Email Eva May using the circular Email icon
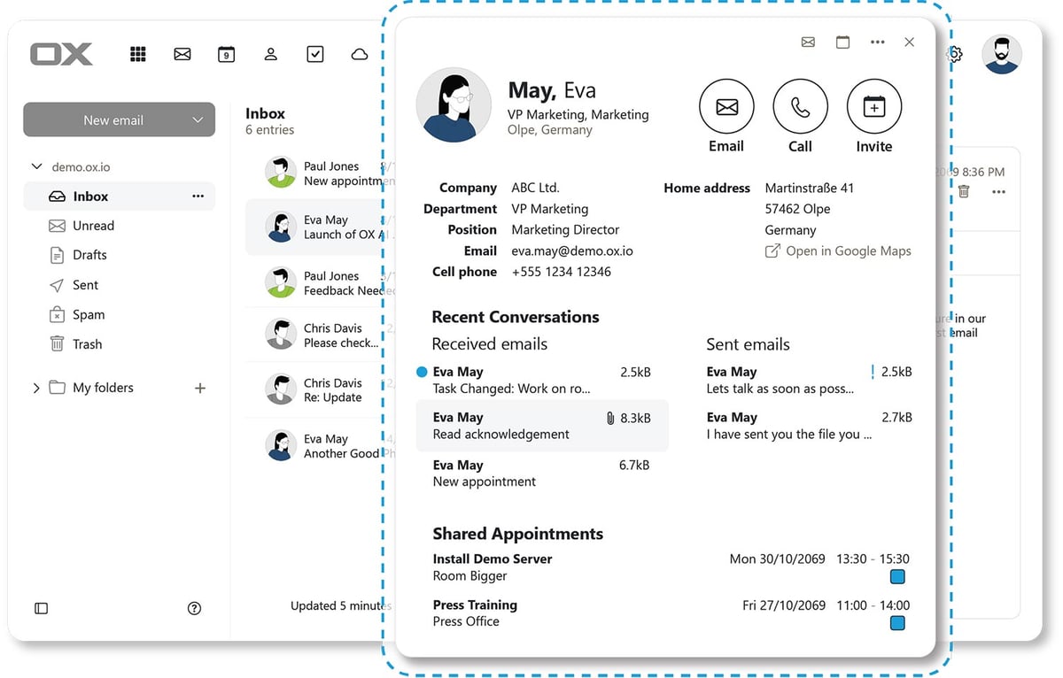1063x678 pixels. [726, 108]
